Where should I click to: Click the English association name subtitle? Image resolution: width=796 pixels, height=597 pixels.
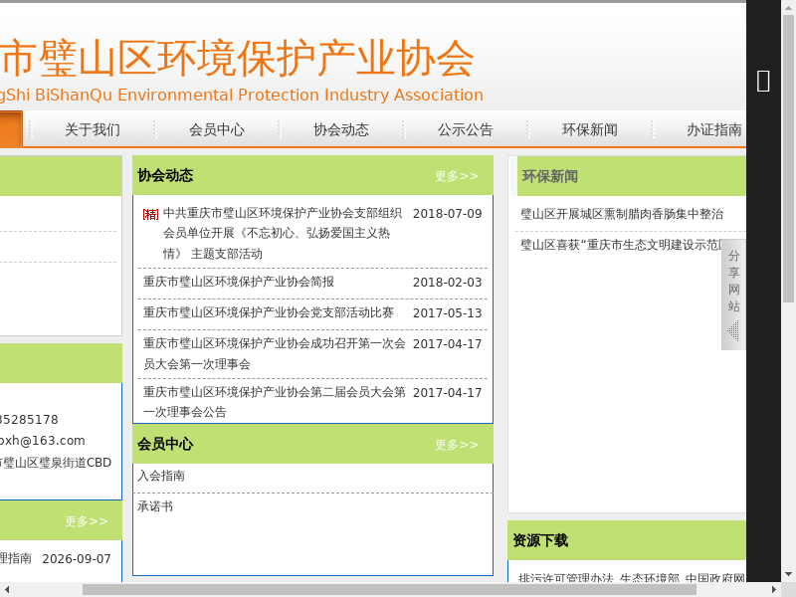pyautogui.click(x=241, y=95)
